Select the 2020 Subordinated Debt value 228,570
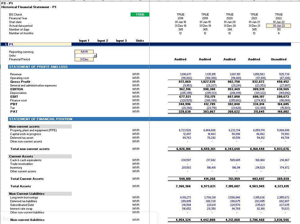 coord(235,205)
